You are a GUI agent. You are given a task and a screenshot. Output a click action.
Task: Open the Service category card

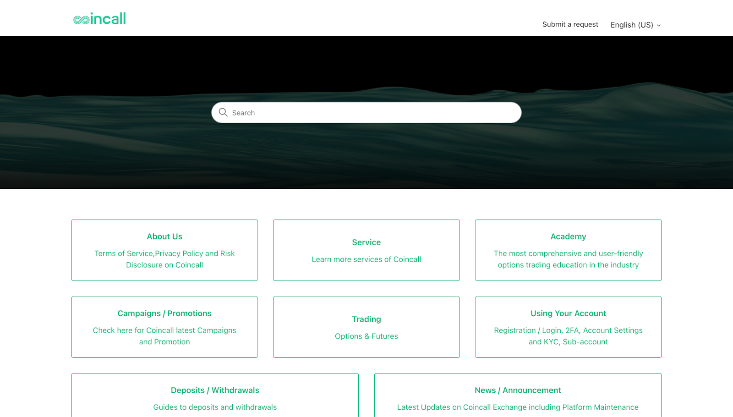click(366, 250)
